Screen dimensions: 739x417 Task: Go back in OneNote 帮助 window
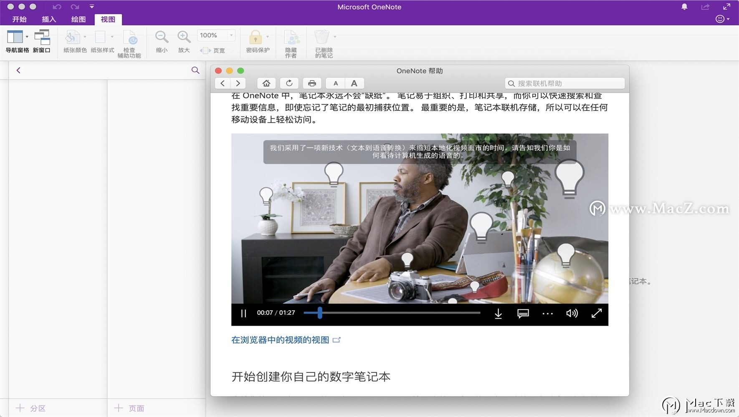pos(223,83)
